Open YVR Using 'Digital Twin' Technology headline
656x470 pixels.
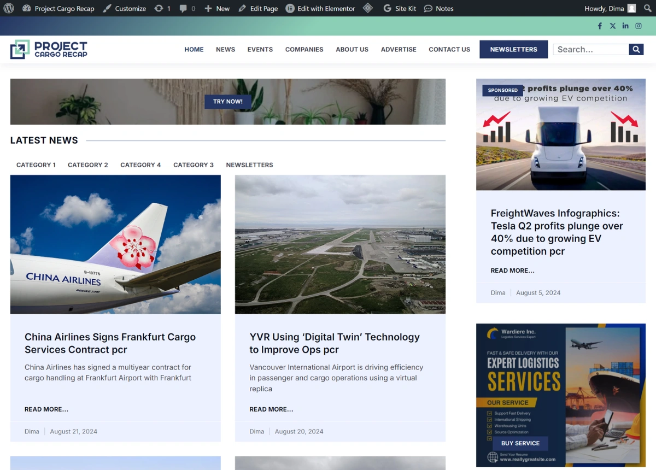(335, 343)
